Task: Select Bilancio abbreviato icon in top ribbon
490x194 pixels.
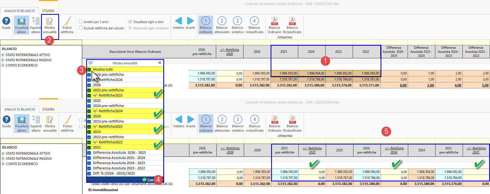Action: 222,25
